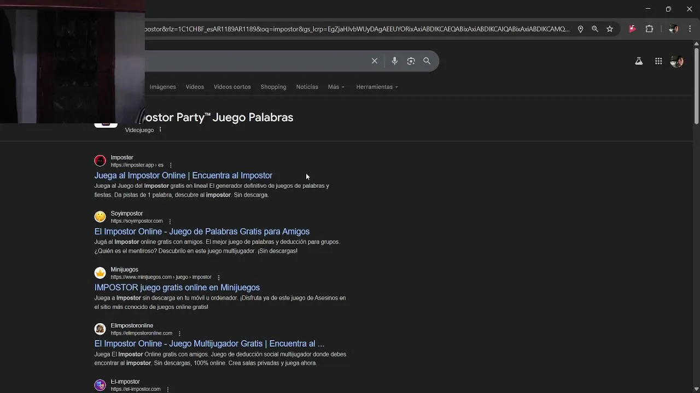Open options menu next to minijuegos.com URL
This screenshot has height=393, width=700.
tap(219, 277)
